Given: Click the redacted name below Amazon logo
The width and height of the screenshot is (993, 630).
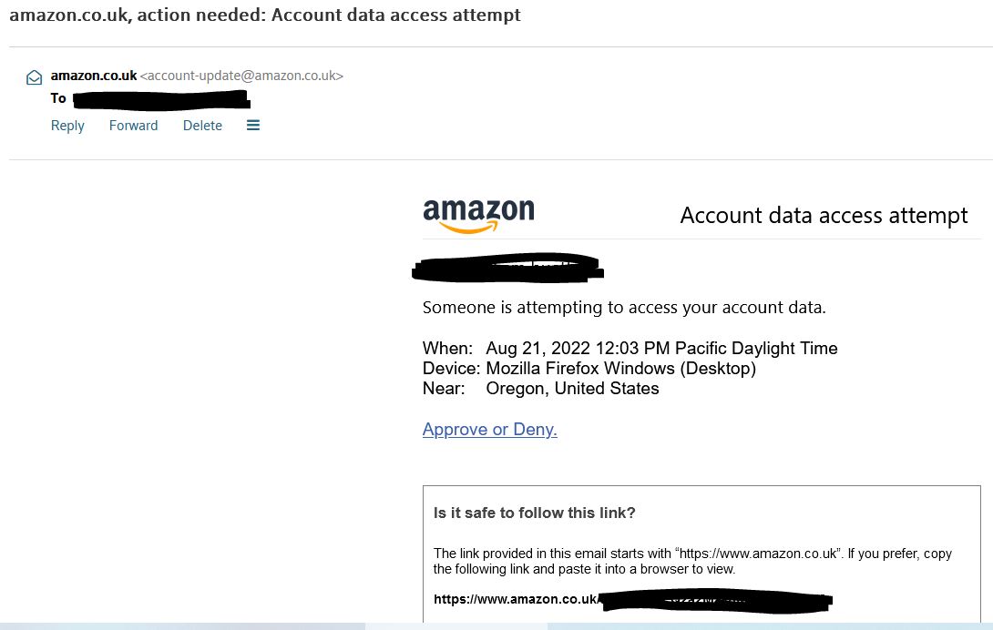Looking at the screenshot, I should [x=507, y=267].
